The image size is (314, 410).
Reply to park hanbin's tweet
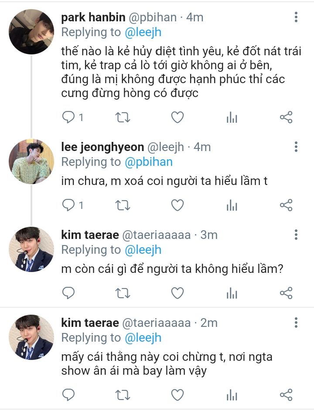68,117
